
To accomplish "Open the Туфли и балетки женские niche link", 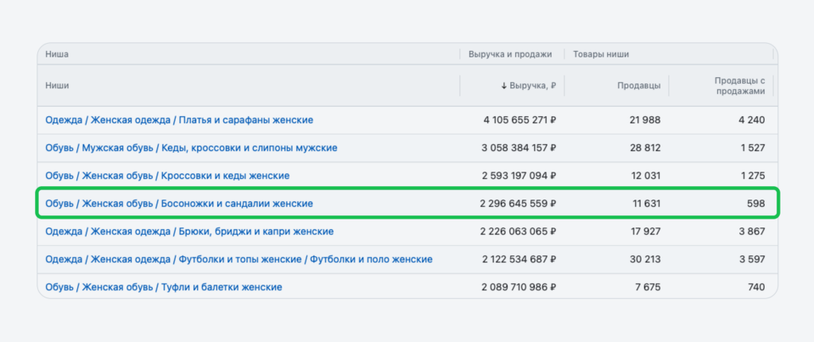I will [163, 287].
